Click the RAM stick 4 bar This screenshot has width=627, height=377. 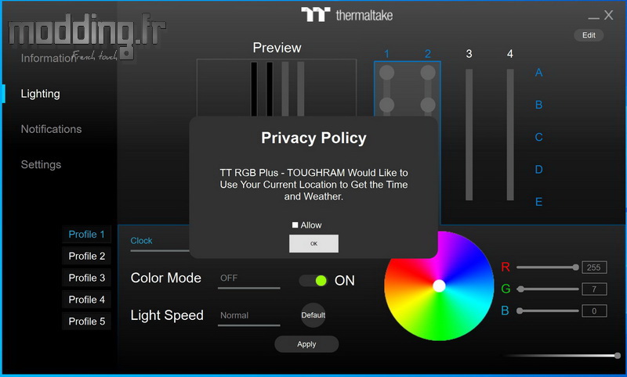pyautogui.click(x=510, y=135)
